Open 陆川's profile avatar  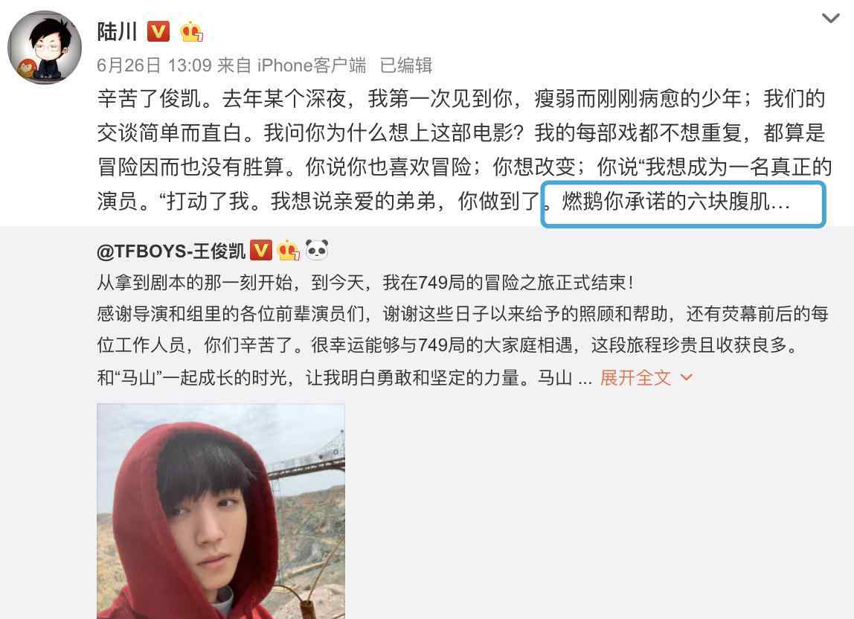(x=45, y=48)
